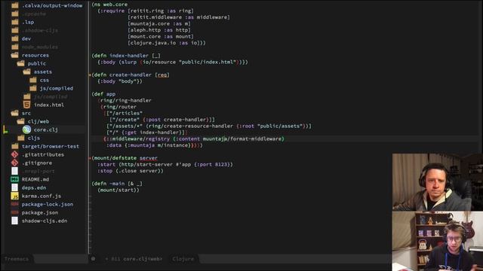Collapse the clj/web folder
The image size is (483, 271).
pyautogui.click(x=38, y=121)
